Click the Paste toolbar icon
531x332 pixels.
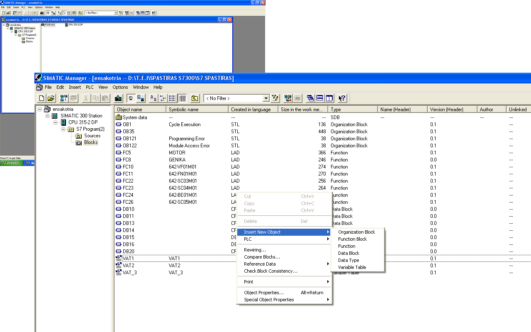(105, 98)
